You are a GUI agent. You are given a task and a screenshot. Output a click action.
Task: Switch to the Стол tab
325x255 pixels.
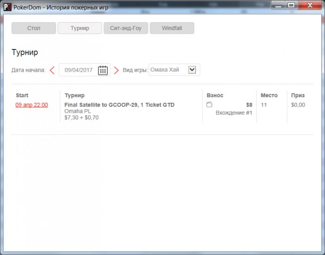coord(34,28)
